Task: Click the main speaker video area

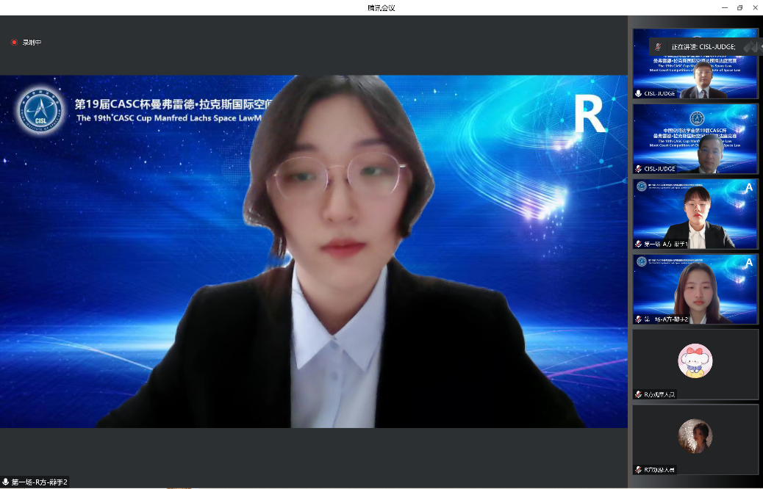Action: tap(314, 251)
